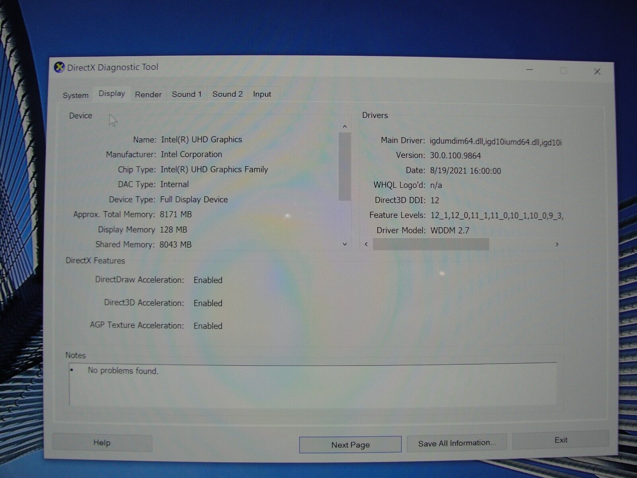This screenshot has width=637, height=478.
Task: Minimize the DirectX Diagnostic Tool window
Action: [530, 70]
